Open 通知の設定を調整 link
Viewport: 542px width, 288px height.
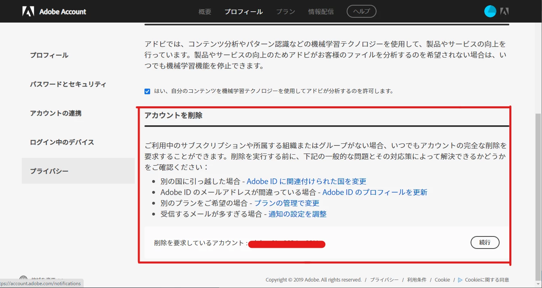(297, 214)
